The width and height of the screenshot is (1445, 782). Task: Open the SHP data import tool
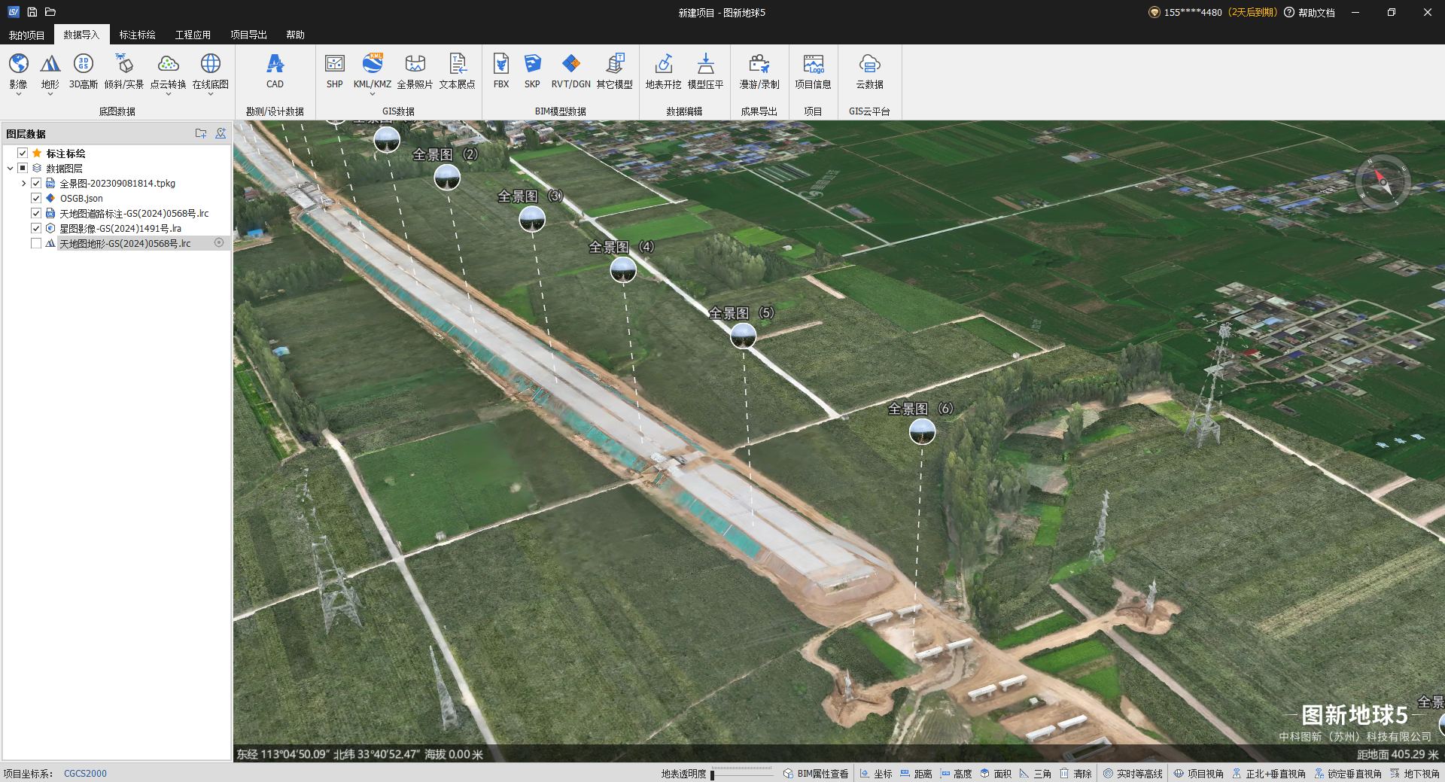tap(334, 65)
